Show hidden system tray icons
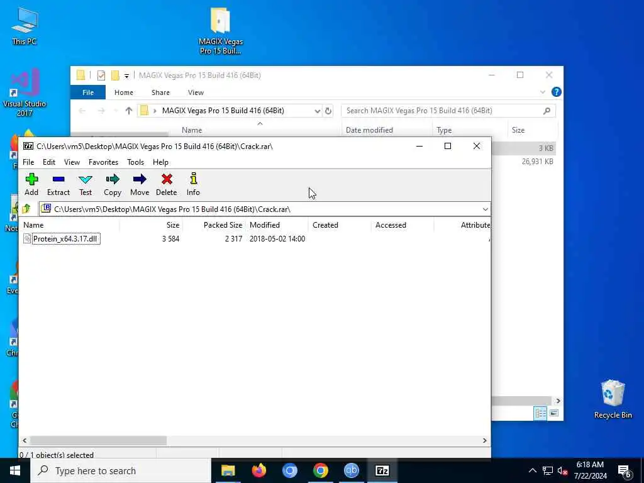Screen dimensions: 644x483 coord(532,471)
